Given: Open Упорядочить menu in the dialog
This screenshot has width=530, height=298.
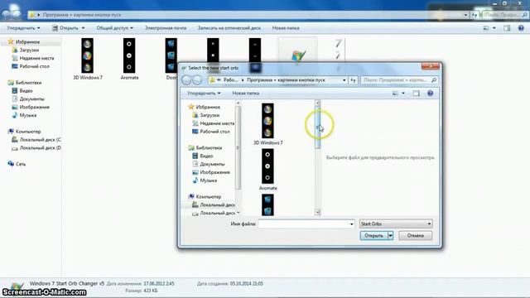Looking at the screenshot, I should coord(204,93).
